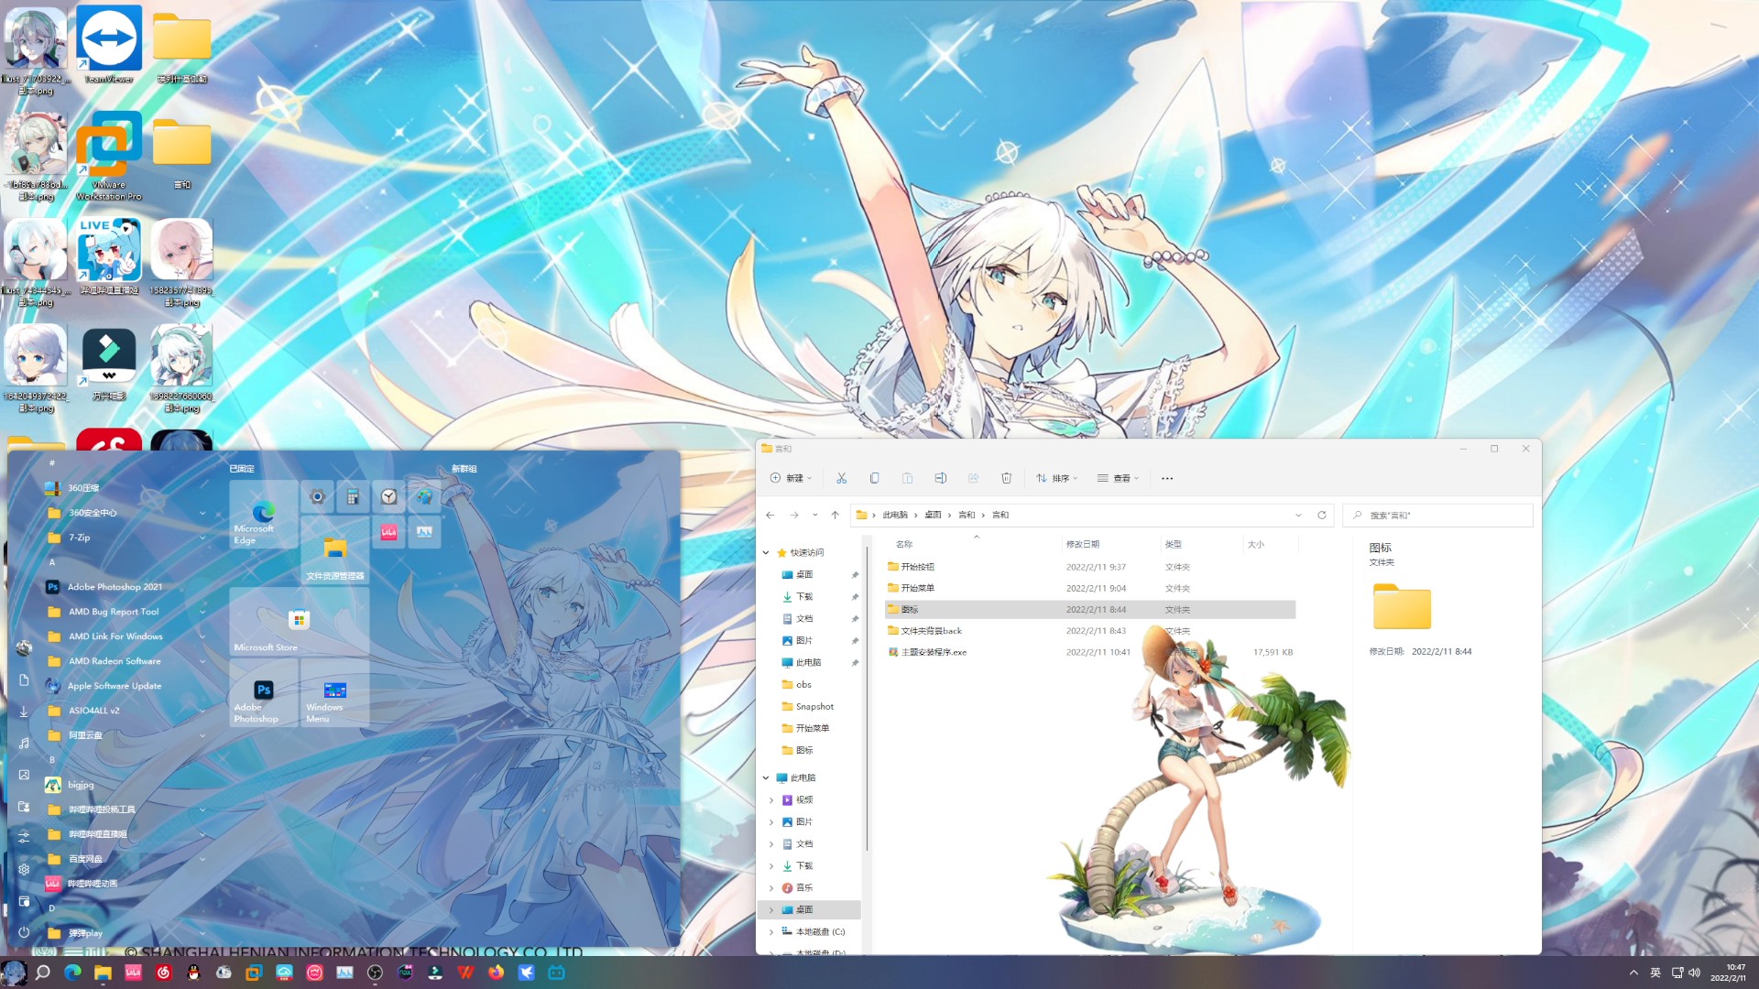The image size is (1759, 989).
Task: Open Calculator tile in start menu
Action: [x=353, y=496]
